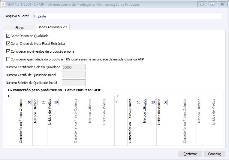
Task: Uncheck Gerar Dados de Qualidade
Action: pyautogui.click(x=8, y=36)
